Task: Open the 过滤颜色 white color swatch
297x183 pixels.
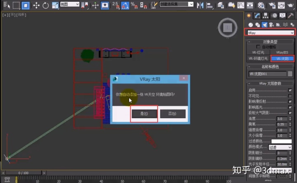Action: pyautogui.click(x=281, y=141)
